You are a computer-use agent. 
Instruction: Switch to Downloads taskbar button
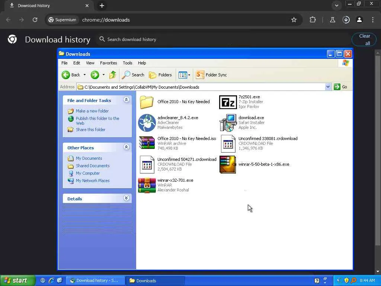pos(155,281)
